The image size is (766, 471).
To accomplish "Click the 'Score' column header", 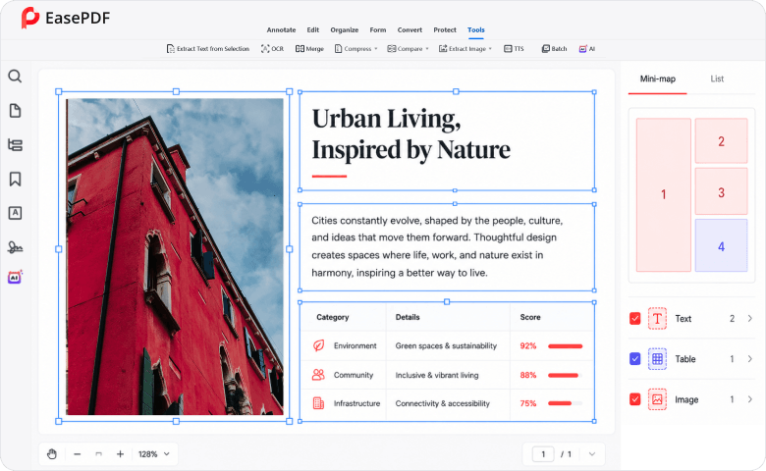I will tap(530, 317).
